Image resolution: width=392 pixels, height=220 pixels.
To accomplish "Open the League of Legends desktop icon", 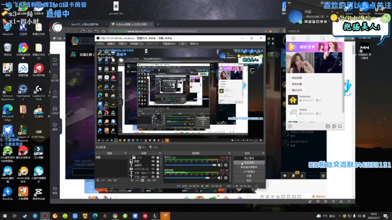I will (x=23, y=133).
